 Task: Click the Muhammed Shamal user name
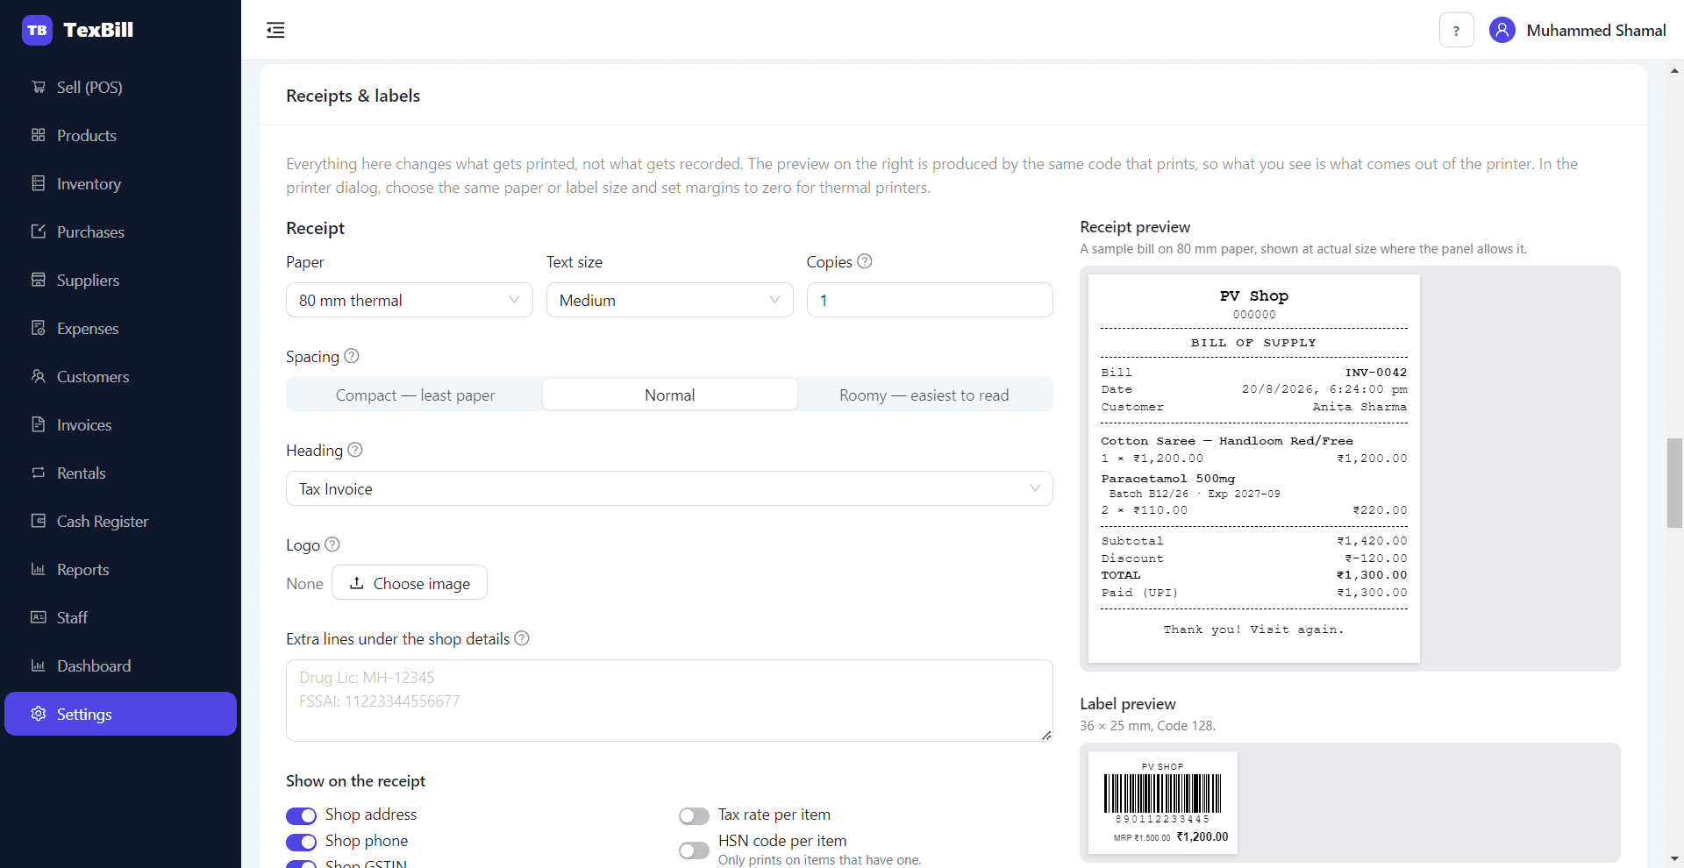[x=1596, y=30]
